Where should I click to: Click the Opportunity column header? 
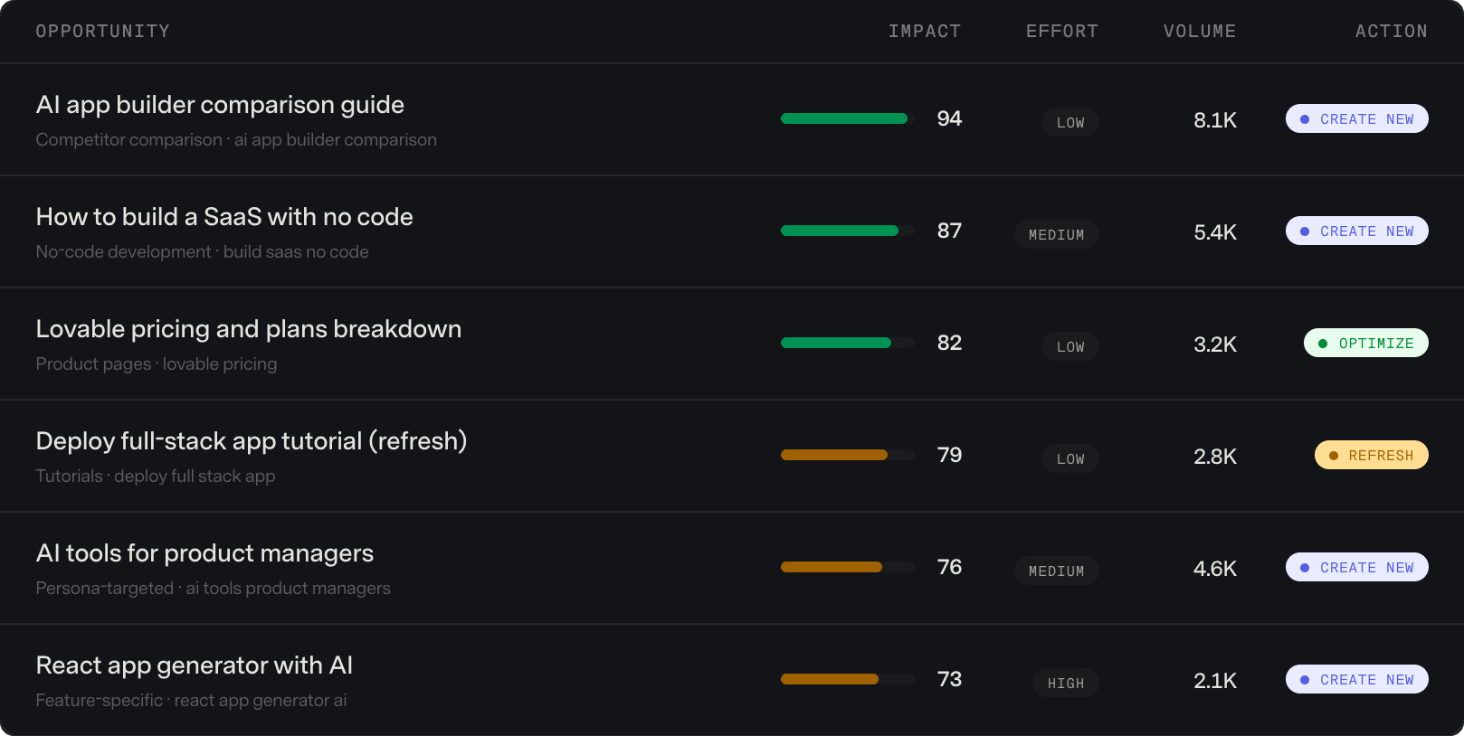pos(102,32)
